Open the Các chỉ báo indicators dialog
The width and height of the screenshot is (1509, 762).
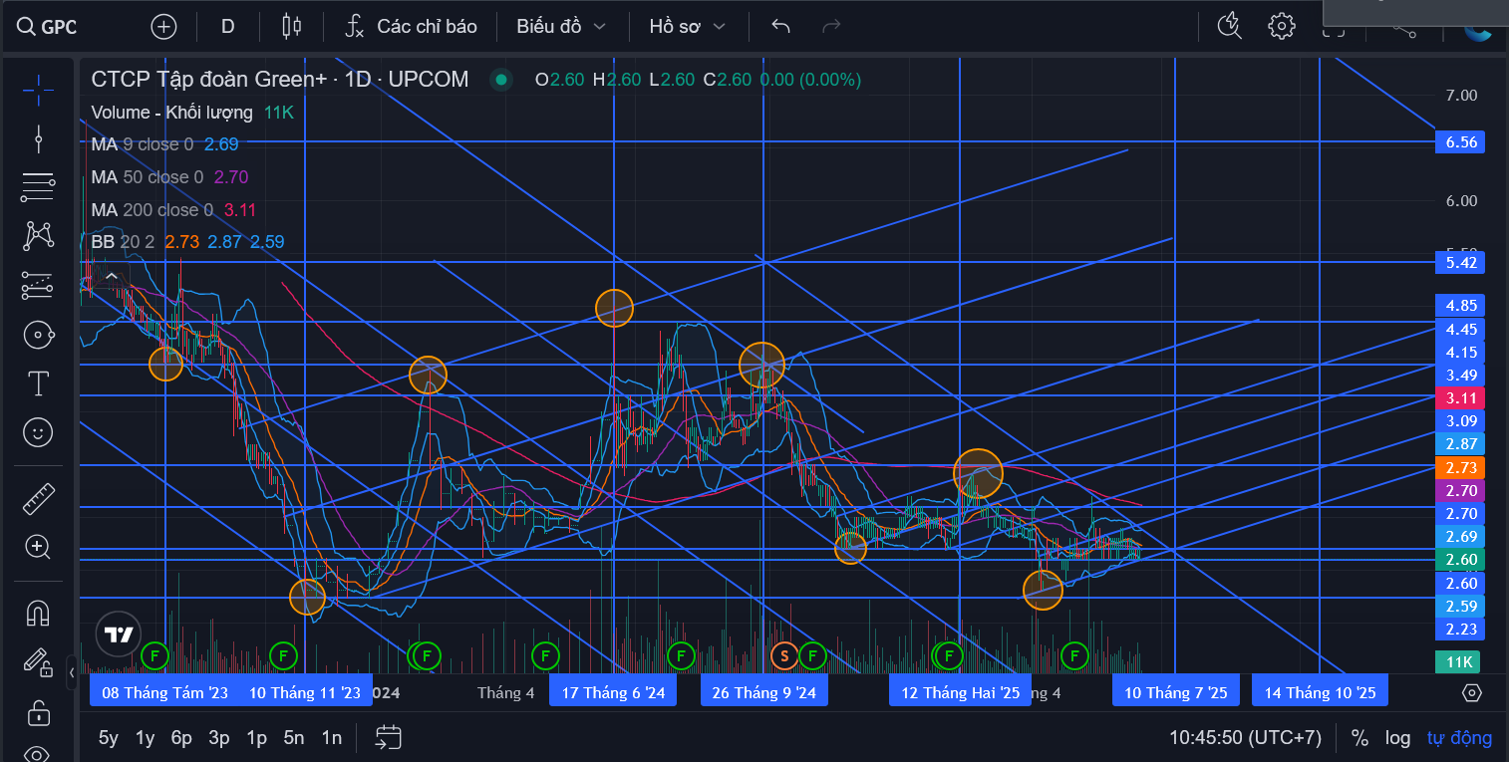(x=411, y=27)
